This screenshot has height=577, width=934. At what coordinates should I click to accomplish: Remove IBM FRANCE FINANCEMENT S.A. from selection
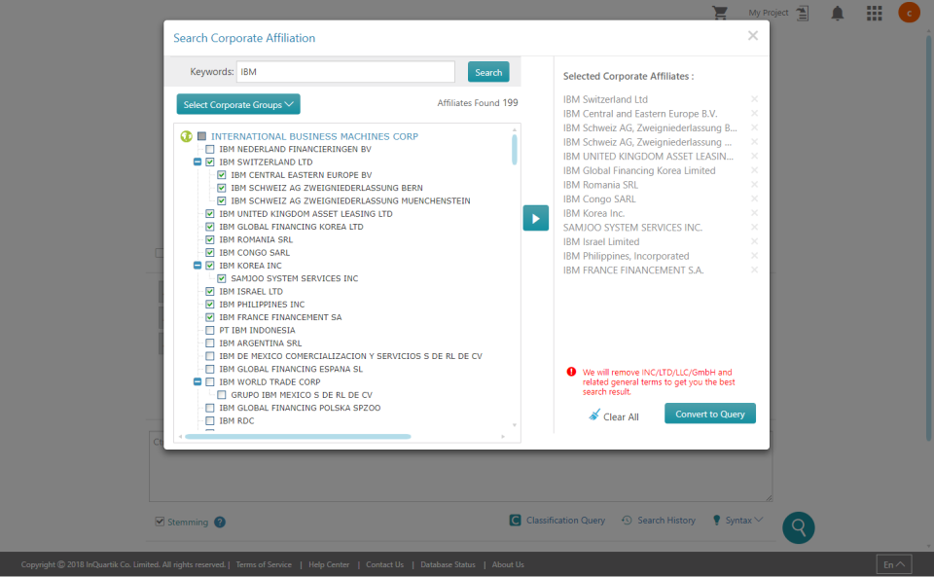click(754, 270)
